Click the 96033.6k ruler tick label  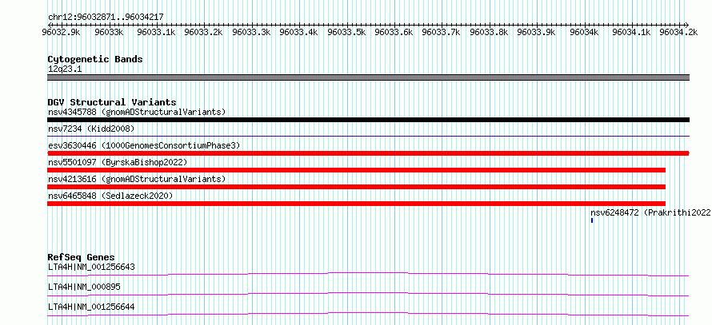click(394, 32)
